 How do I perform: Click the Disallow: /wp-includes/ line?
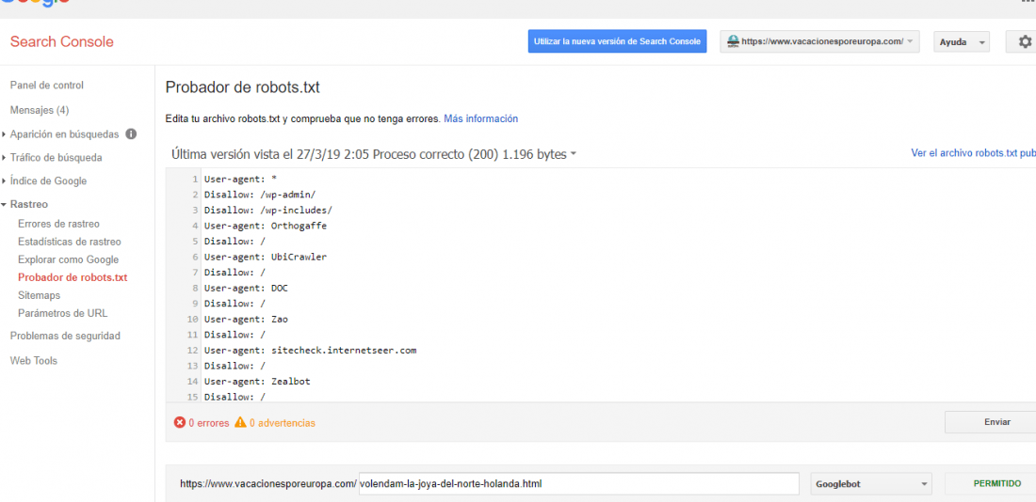[268, 210]
